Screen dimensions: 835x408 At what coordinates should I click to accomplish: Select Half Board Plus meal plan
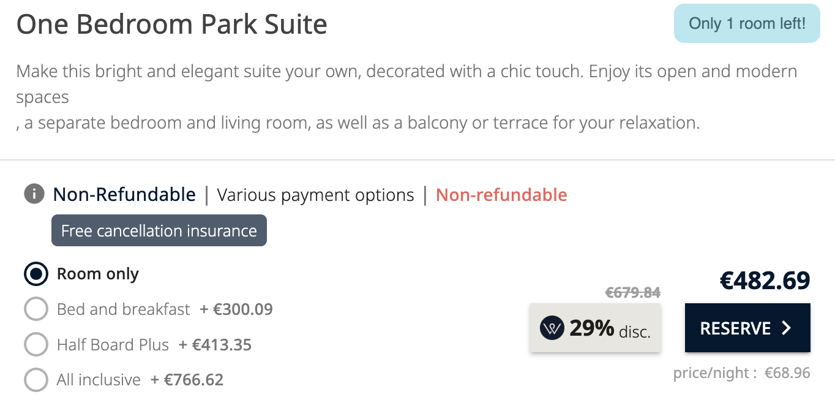click(x=36, y=344)
